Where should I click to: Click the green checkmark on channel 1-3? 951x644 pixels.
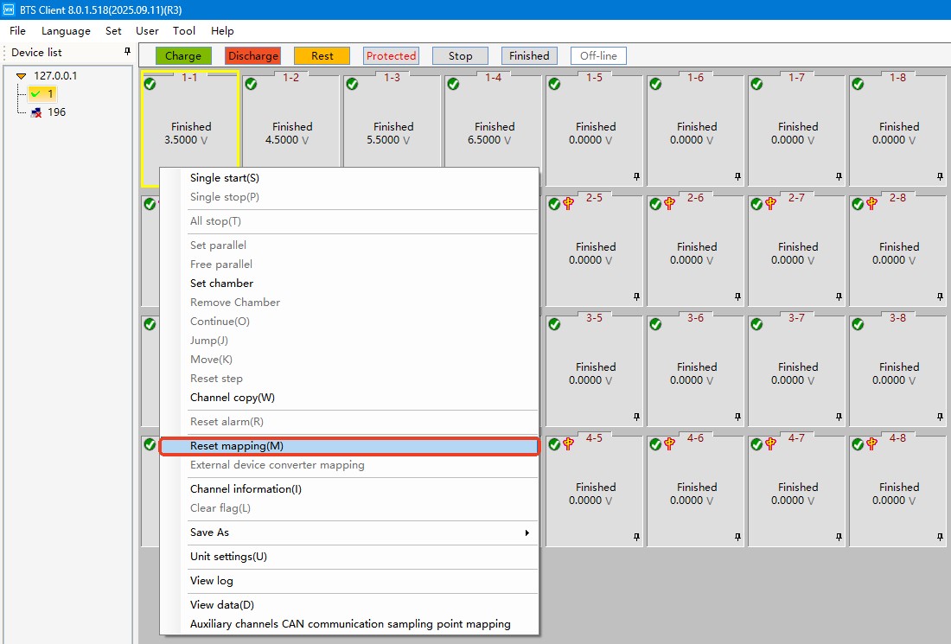tap(352, 84)
